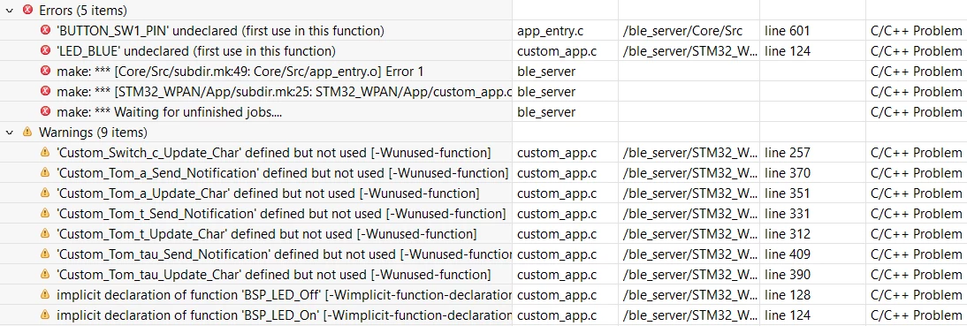Select 'Custom_Tom_t_Update_Char' unused warning text

point(266,233)
